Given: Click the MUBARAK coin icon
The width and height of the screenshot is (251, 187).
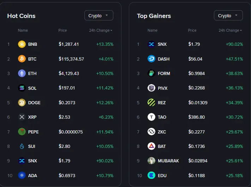Looking at the screenshot, I should pos(151,161).
